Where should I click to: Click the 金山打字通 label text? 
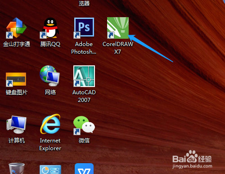[x=17, y=44]
